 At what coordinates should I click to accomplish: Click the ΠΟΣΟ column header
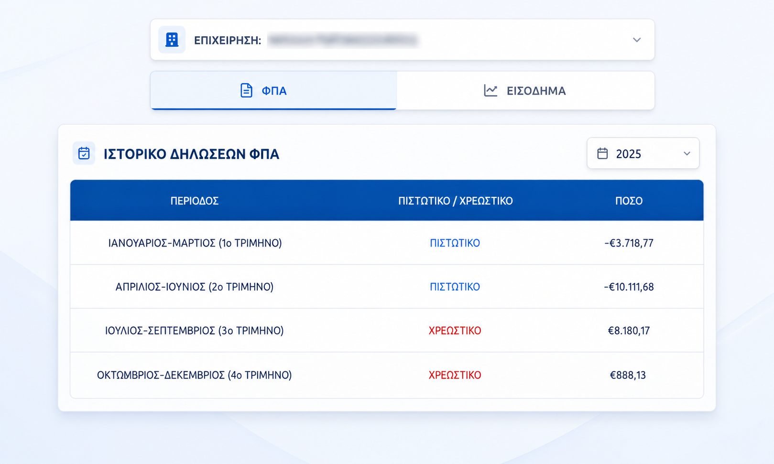(629, 201)
